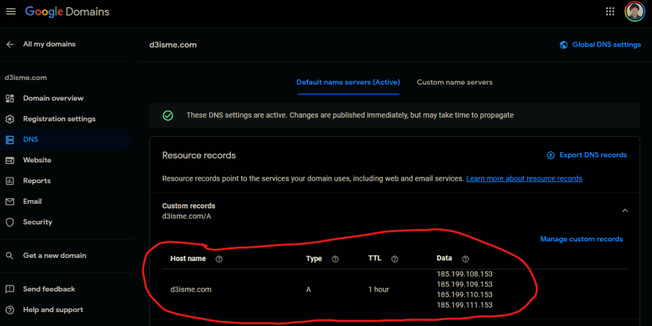
Task: Go to Registration settings
Action: (x=59, y=119)
